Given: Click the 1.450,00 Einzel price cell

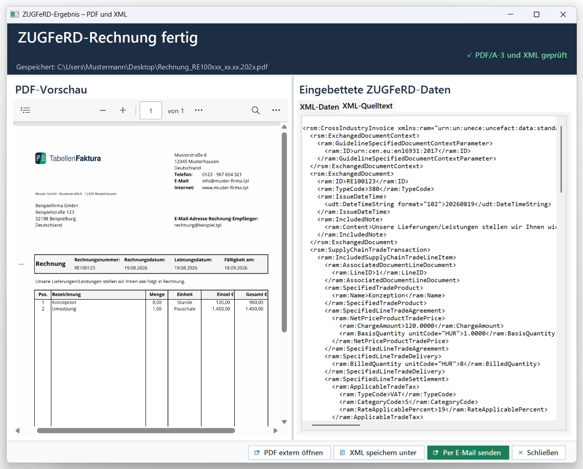Looking at the screenshot, I should point(221,309).
